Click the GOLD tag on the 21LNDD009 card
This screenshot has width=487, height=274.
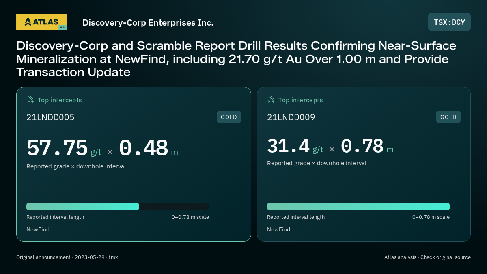tap(448, 117)
